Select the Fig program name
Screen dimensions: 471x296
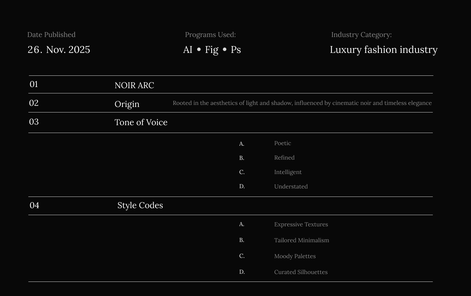pos(211,50)
